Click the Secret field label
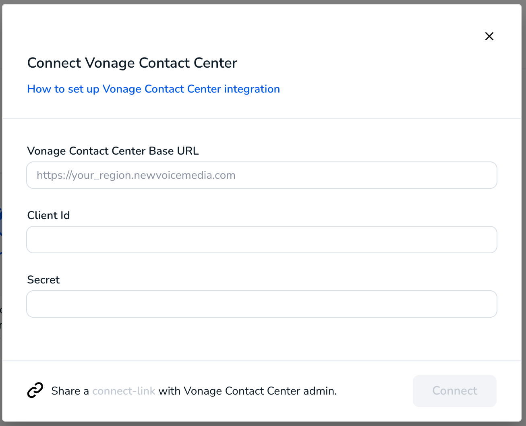This screenshot has height=426, width=526. pyautogui.click(x=43, y=280)
